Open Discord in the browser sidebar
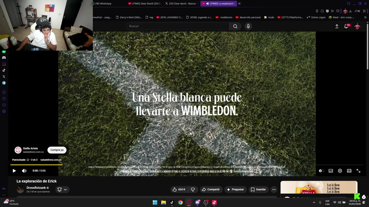The height and width of the screenshot is (207, 369). [4, 58]
